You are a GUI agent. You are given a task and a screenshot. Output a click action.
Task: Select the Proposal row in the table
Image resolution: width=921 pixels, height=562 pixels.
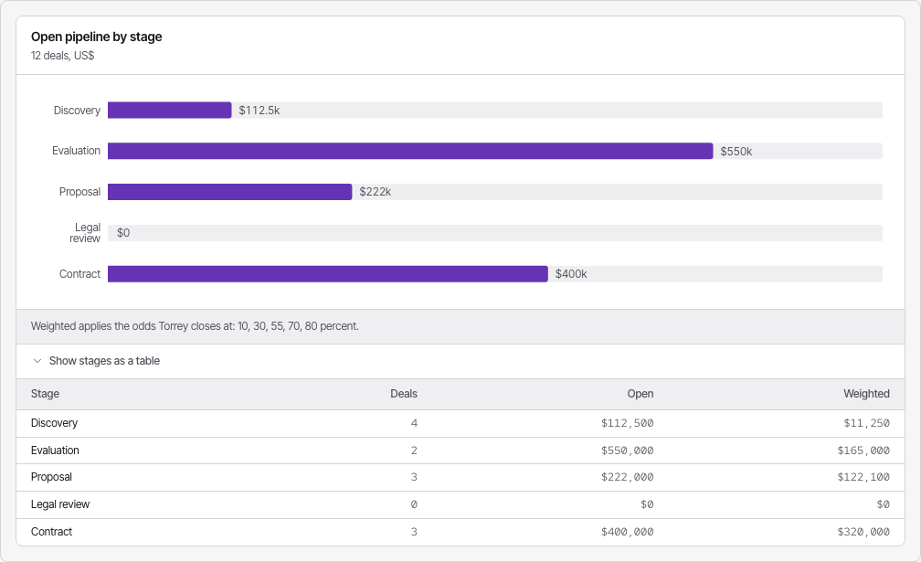point(460,477)
